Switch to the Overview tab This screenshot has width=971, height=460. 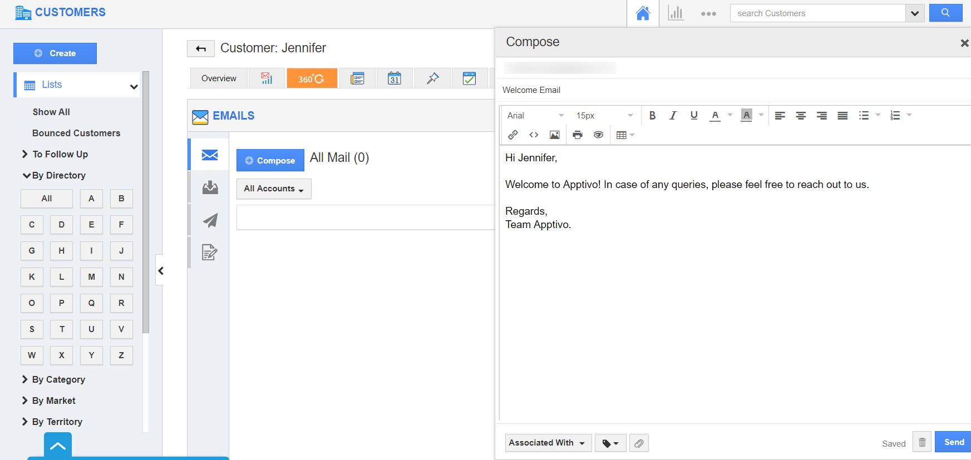pyautogui.click(x=219, y=78)
